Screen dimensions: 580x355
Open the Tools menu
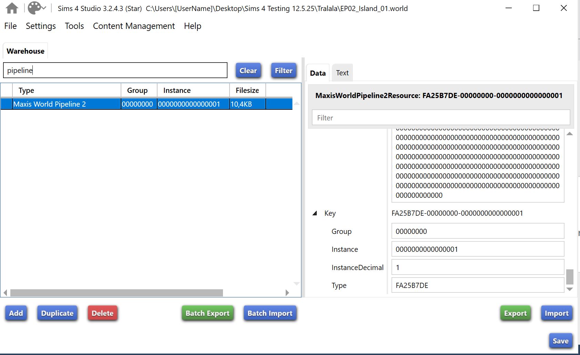[74, 26]
